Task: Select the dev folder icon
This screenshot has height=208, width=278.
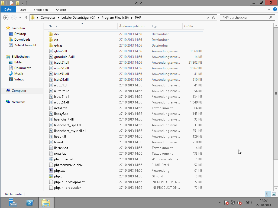Action: pyautogui.click(x=51, y=34)
